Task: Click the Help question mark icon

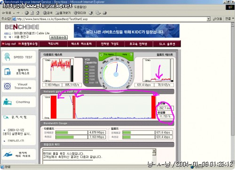Action: [131, 55]
